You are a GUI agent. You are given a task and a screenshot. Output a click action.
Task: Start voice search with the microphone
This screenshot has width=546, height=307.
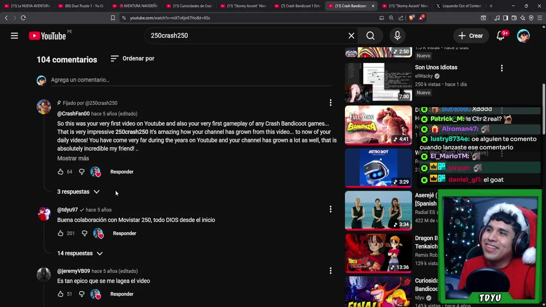397,36
